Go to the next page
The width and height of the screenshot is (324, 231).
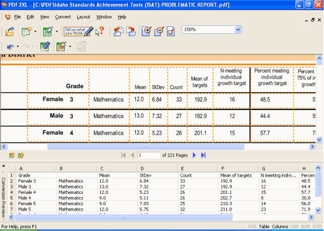tap(195, 156)
